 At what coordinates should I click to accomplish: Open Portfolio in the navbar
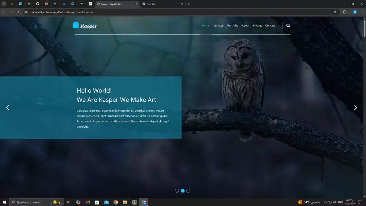pos(232,26)
